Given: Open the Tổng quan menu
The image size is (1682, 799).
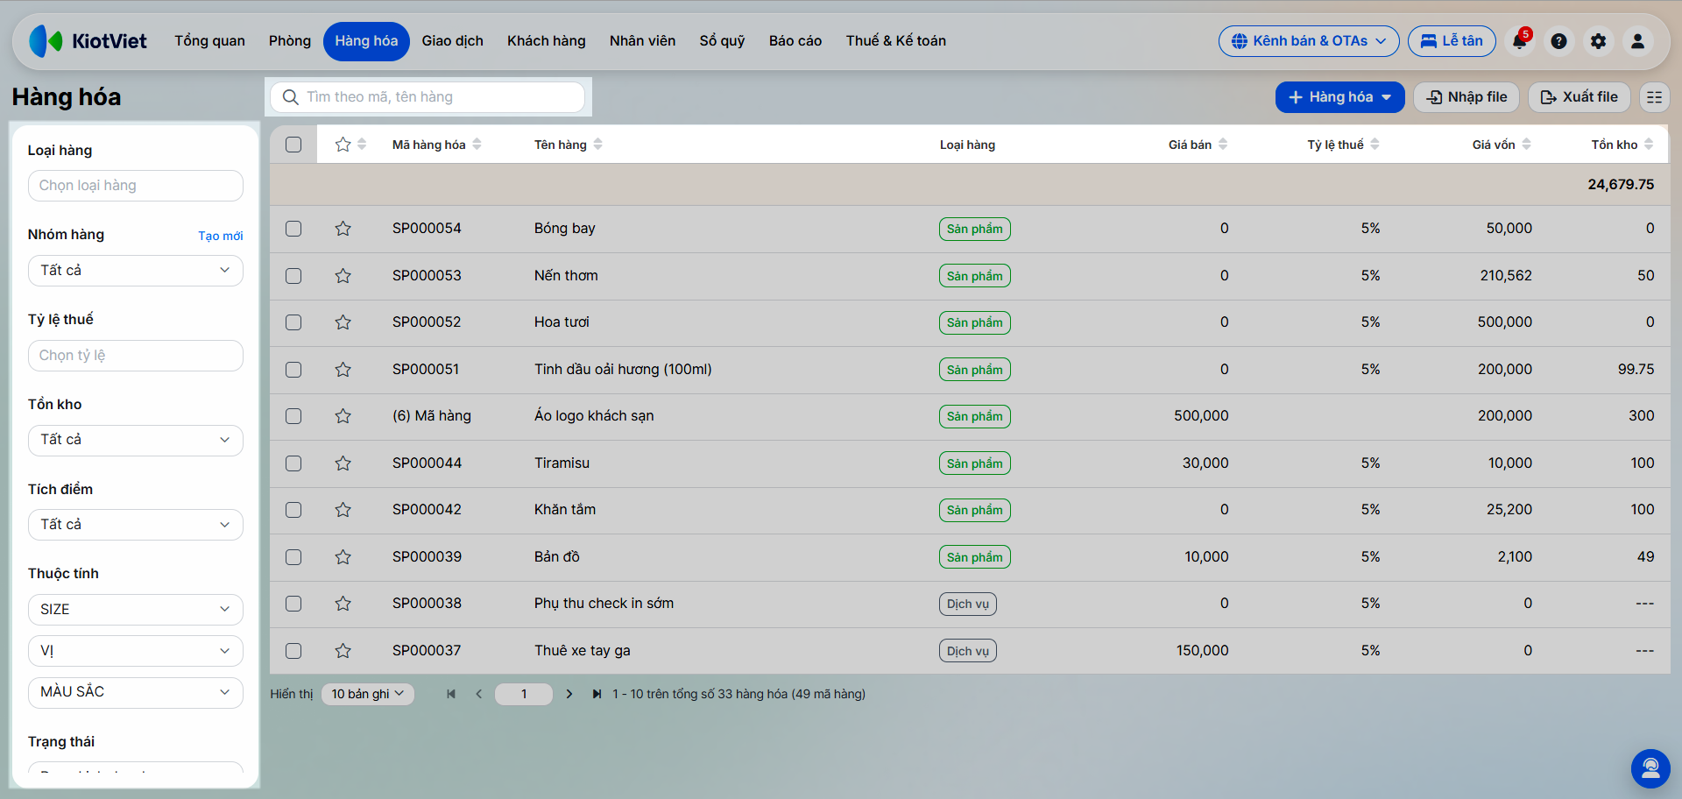Looking at the screenshot, I should tap(210, 41).
